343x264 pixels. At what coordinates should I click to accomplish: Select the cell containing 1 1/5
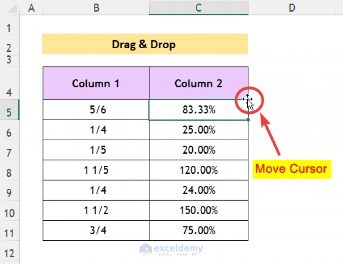pos(96,170)
